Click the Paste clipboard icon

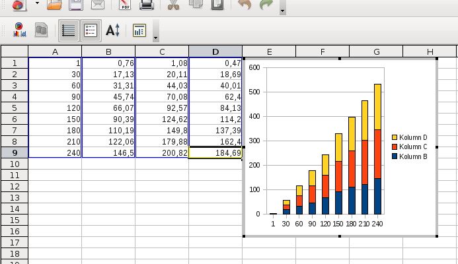point(217,5)
